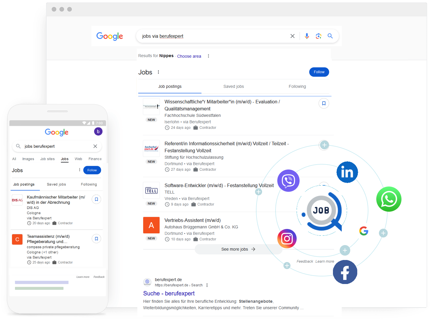441x325 pixels.
Task: Open the Suche - berufexpert result link
Action: pos(169,293)
